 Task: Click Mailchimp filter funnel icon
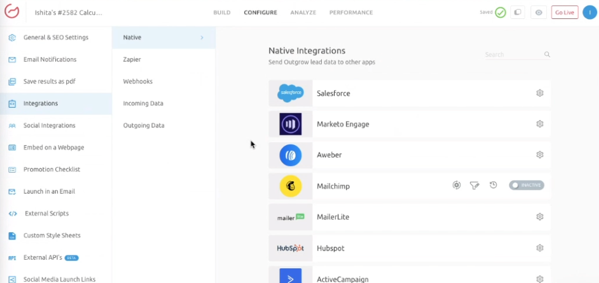click(x=475, y=186)
